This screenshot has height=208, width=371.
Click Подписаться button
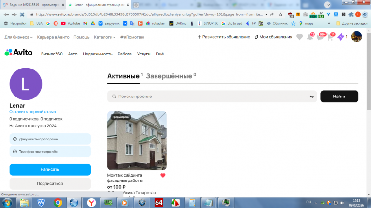[x=50, y=184]
